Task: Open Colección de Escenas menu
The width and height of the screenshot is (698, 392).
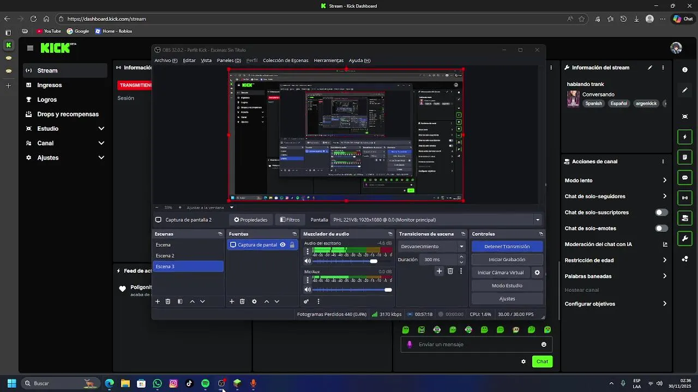Action: click(x=286, y=60)
